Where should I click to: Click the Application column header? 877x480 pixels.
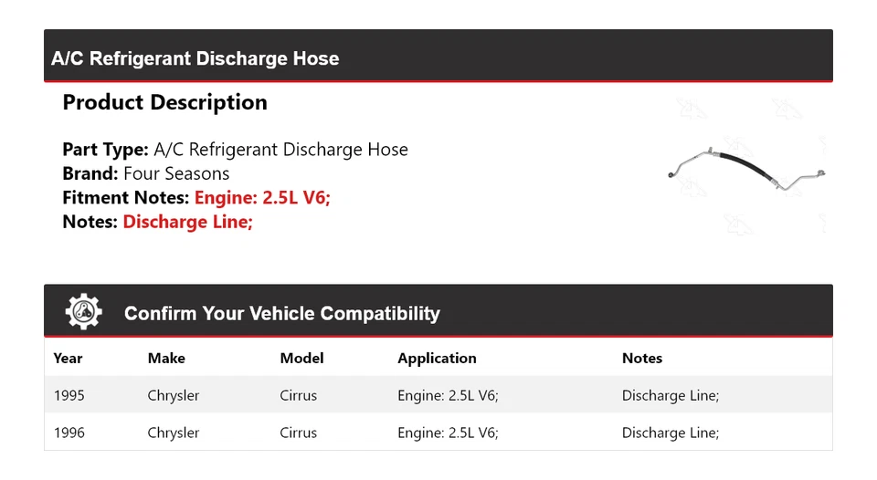437,359
